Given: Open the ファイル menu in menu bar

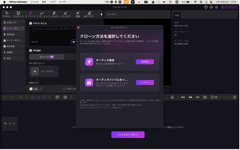Looking at the screenshot, I should pos(34,2).
